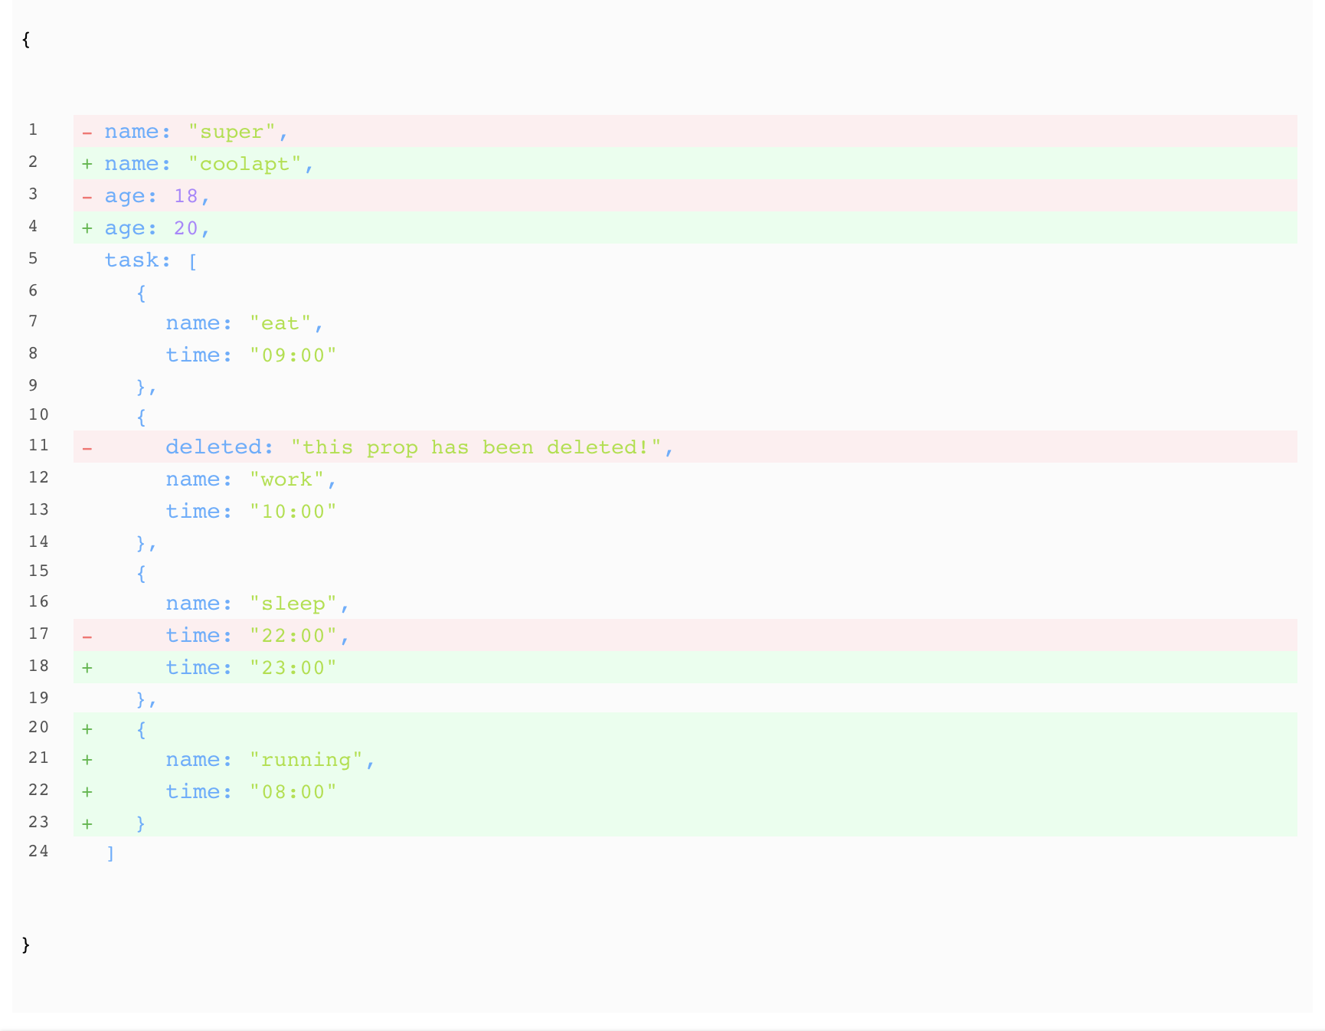The width and height of the screenshot is (1325, 1031).
Task: Click the name: "work" line
Action: pyautogui.click(x=251, y=479)
